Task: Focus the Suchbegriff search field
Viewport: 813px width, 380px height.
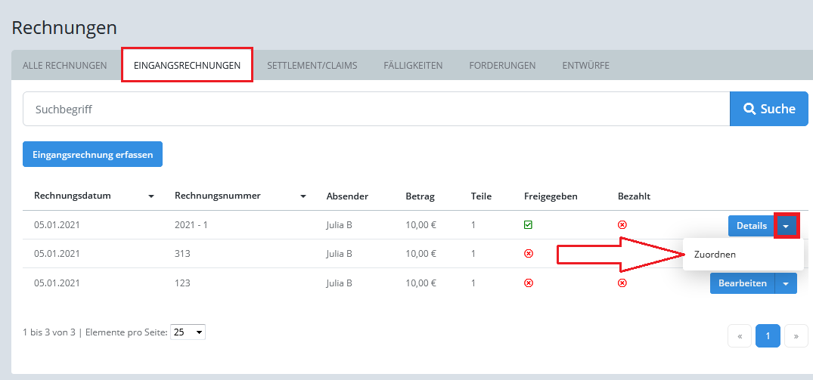Action: click(377, 109)
